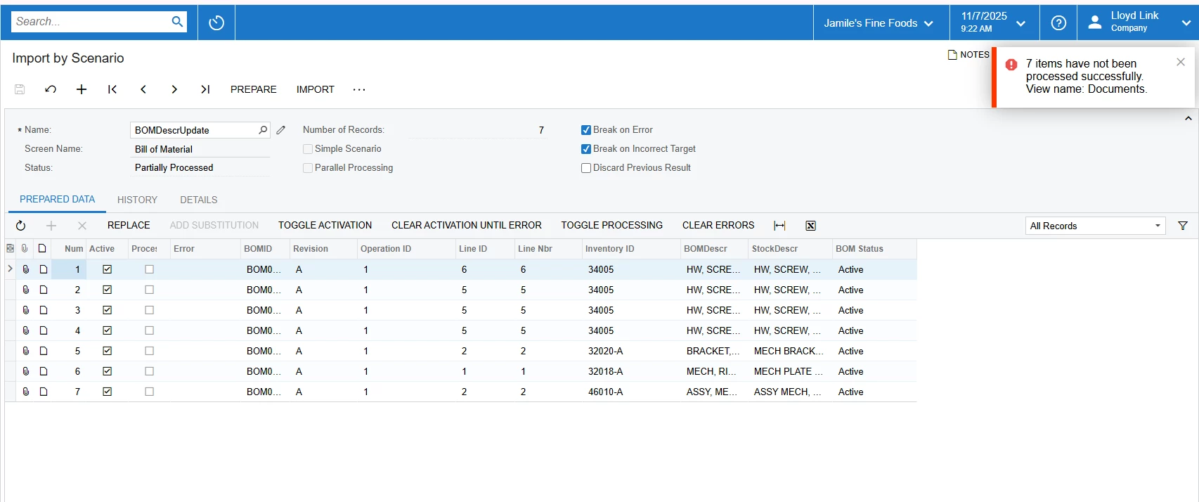Go to the last record

coord(205,89)
